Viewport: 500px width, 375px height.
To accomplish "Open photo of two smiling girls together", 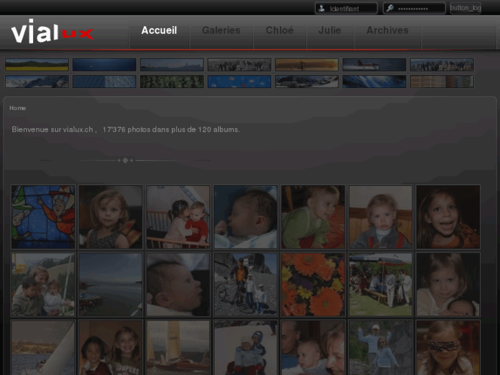I will click(111, 347).
